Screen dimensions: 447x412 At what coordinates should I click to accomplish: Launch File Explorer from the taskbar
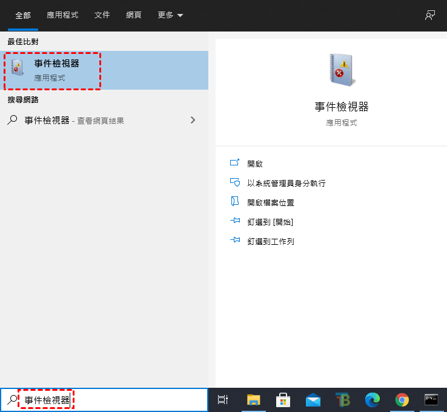tap(253, 400)
